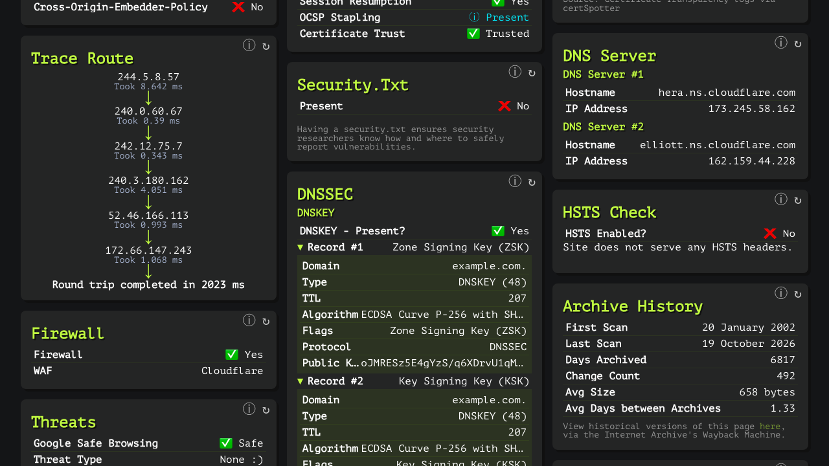Open info icon on HSTS Check card
Viewport: 829px width, 466px height.
781,199
